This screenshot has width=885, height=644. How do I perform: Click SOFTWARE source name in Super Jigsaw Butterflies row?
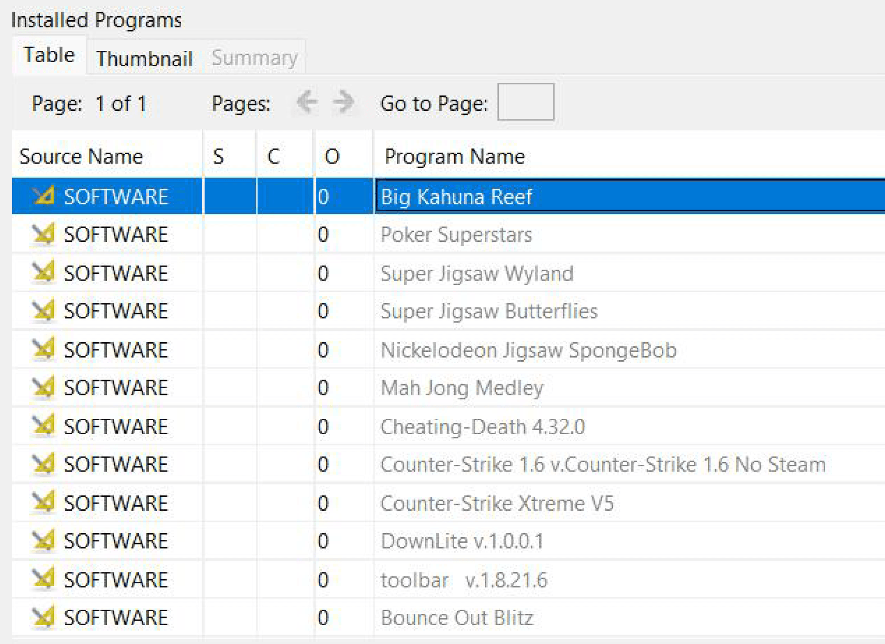[116, 311]
